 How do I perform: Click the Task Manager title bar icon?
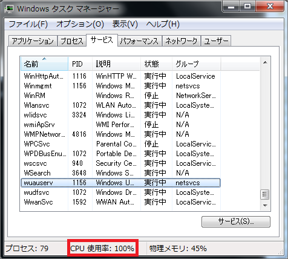pyautogui.click(x=9, y=9)
